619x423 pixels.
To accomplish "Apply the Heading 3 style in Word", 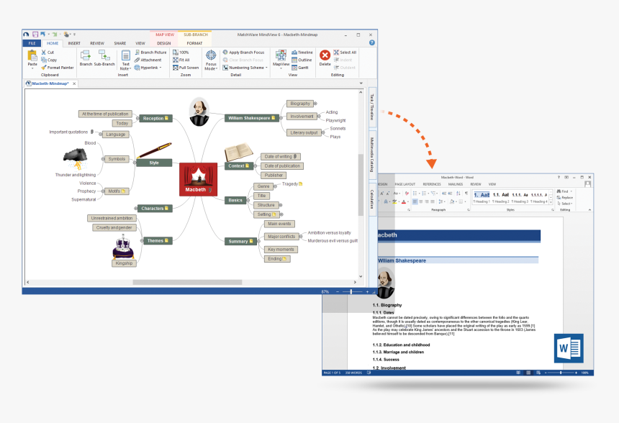I will point(520,198).
